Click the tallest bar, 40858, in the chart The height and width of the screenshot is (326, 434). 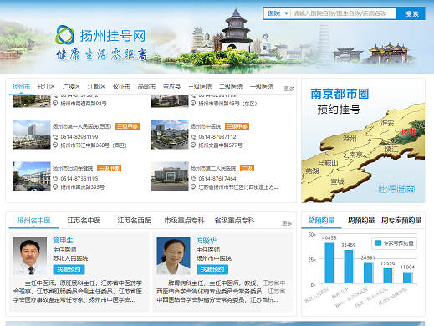[329, 263]
